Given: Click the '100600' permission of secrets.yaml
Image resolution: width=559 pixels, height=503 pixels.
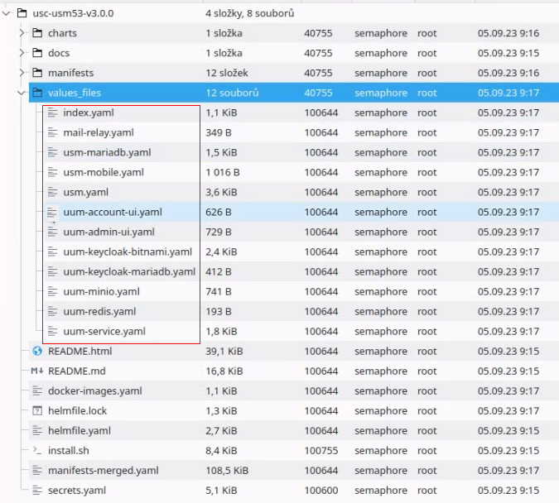Looking at the screenshot, I should click(x=321, y=491).
